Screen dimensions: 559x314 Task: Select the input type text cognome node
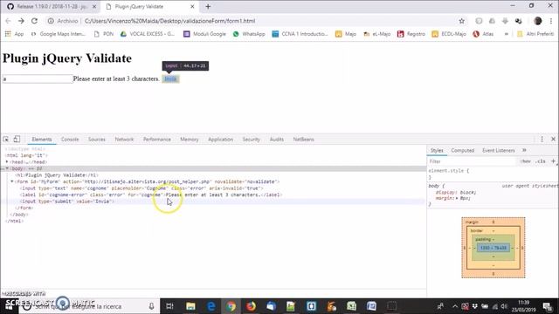141,188
